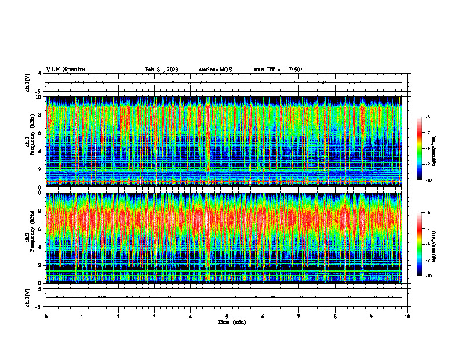This screenshot has width=459, height=355.
Task: Click the time axis tick label '1'
Action: click(x=82, y=317)
